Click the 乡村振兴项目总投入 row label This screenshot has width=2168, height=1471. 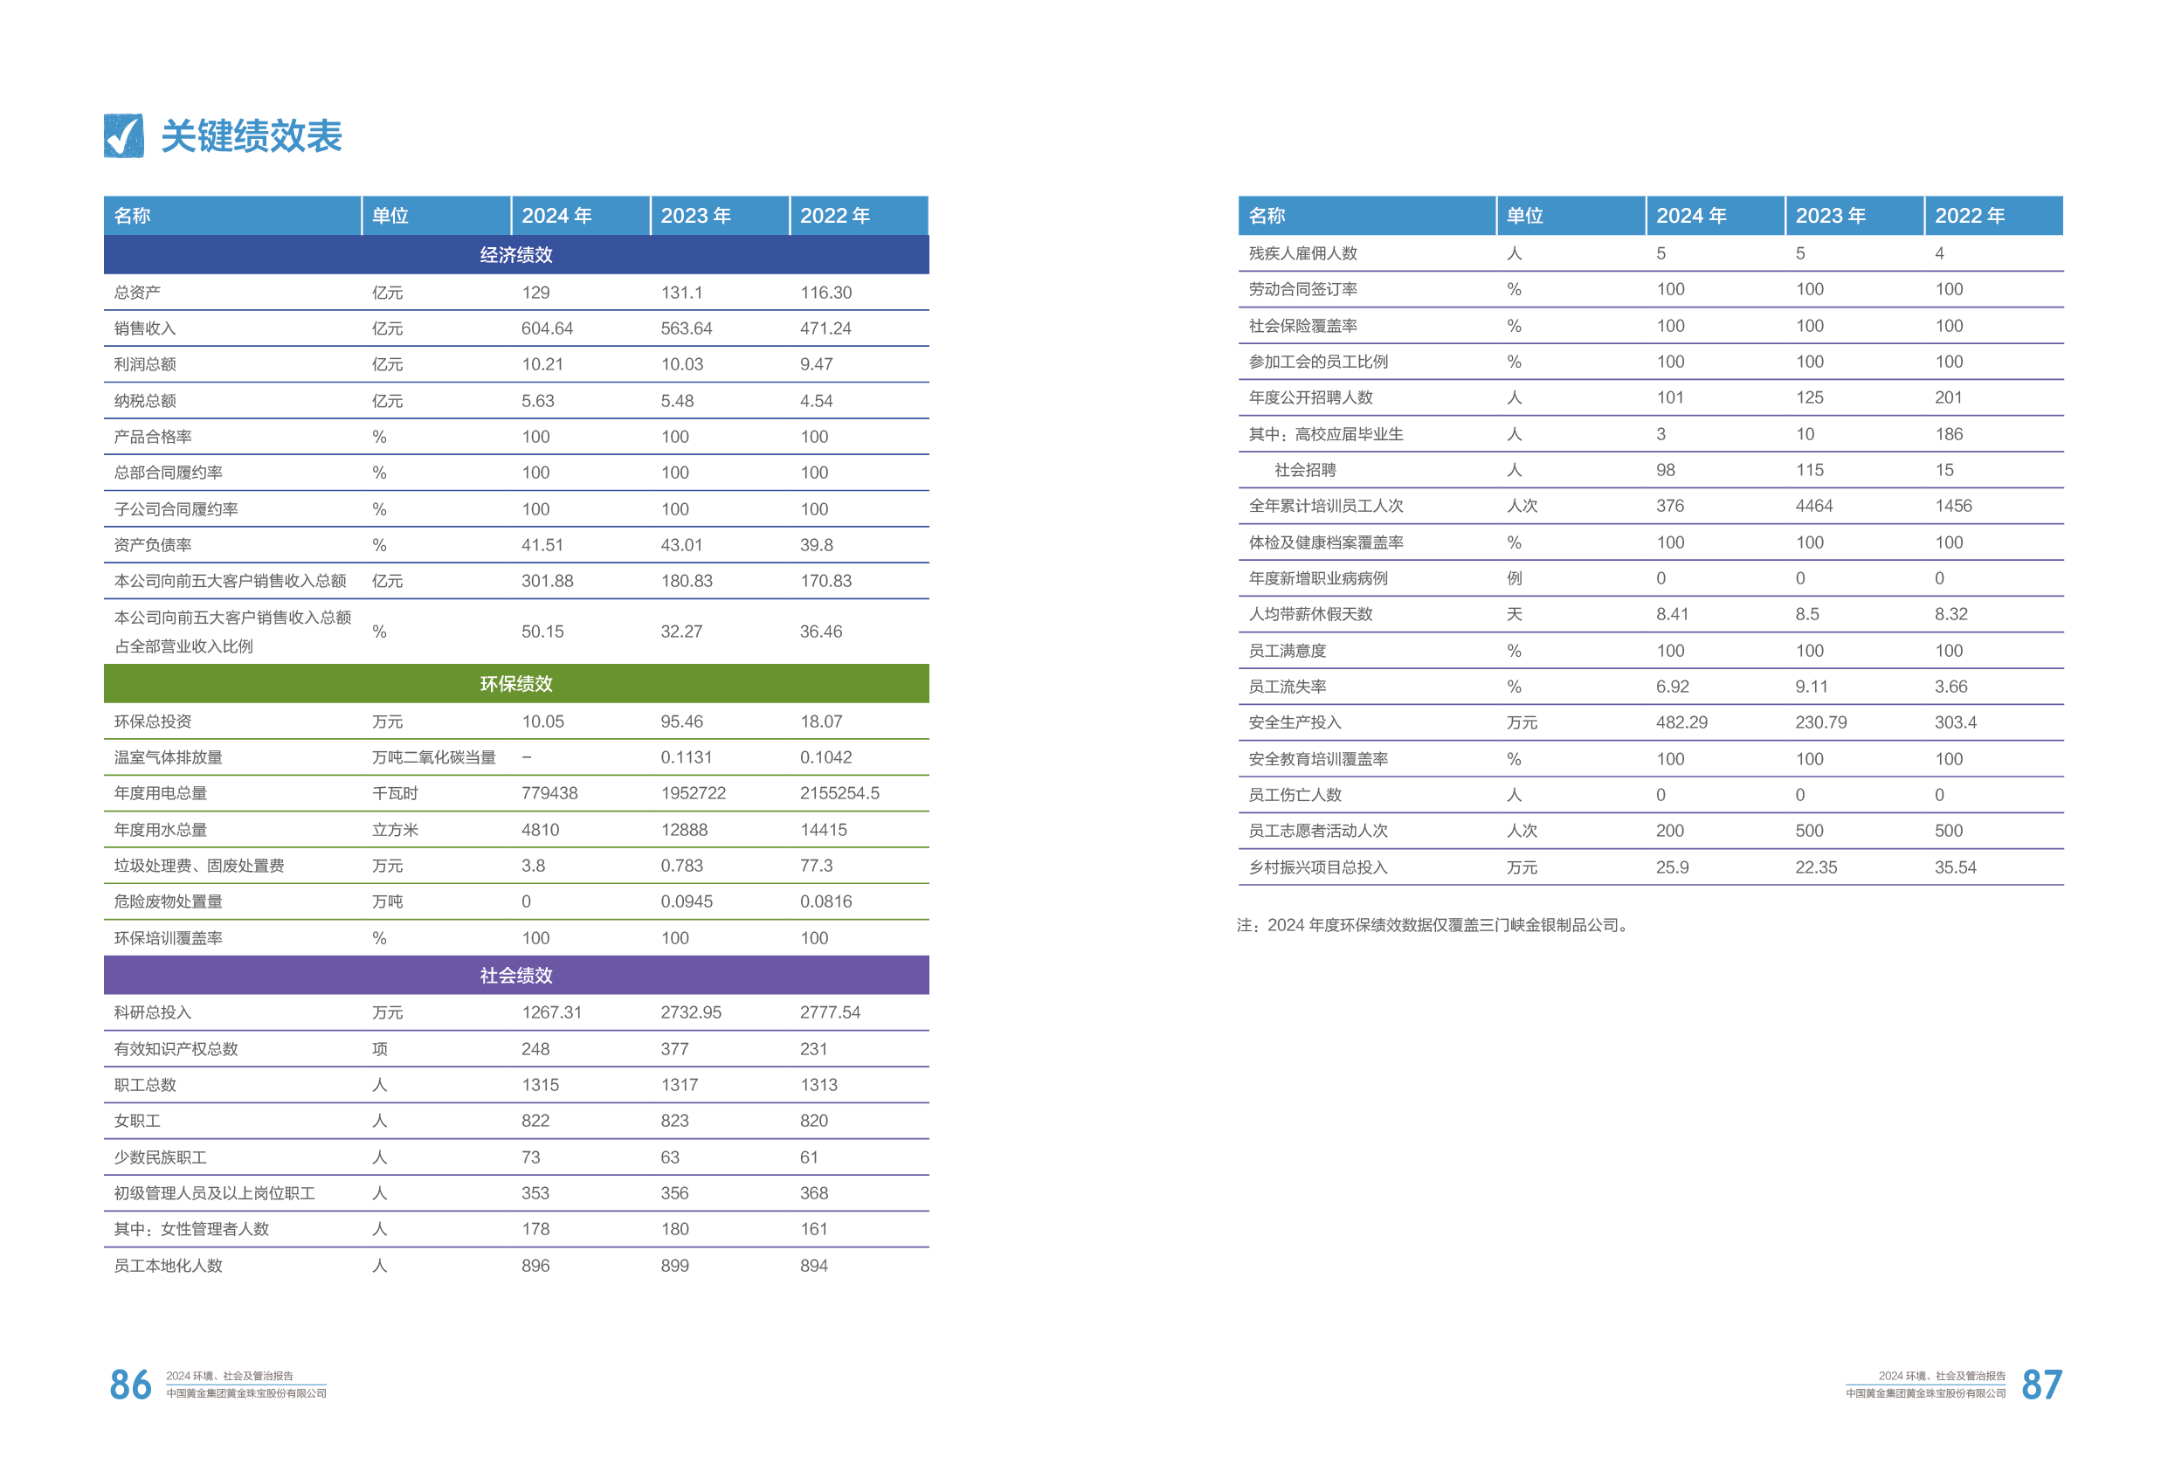(1317, 867)
